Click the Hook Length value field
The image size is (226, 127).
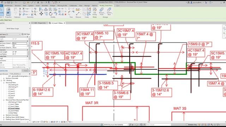(x=20, y=52)
